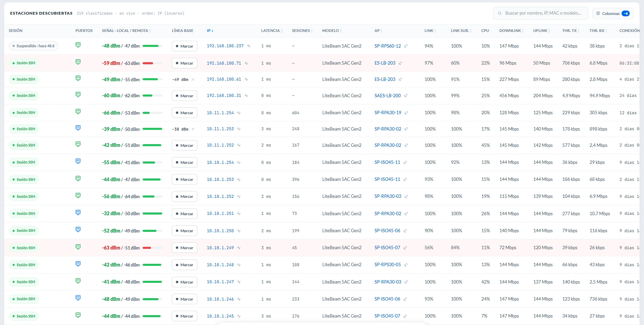Open the AP link ES-LB-203 in the 192.168.100.71 row

385,63
